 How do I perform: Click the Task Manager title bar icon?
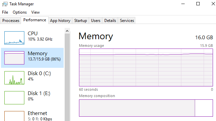coord(5,4)
